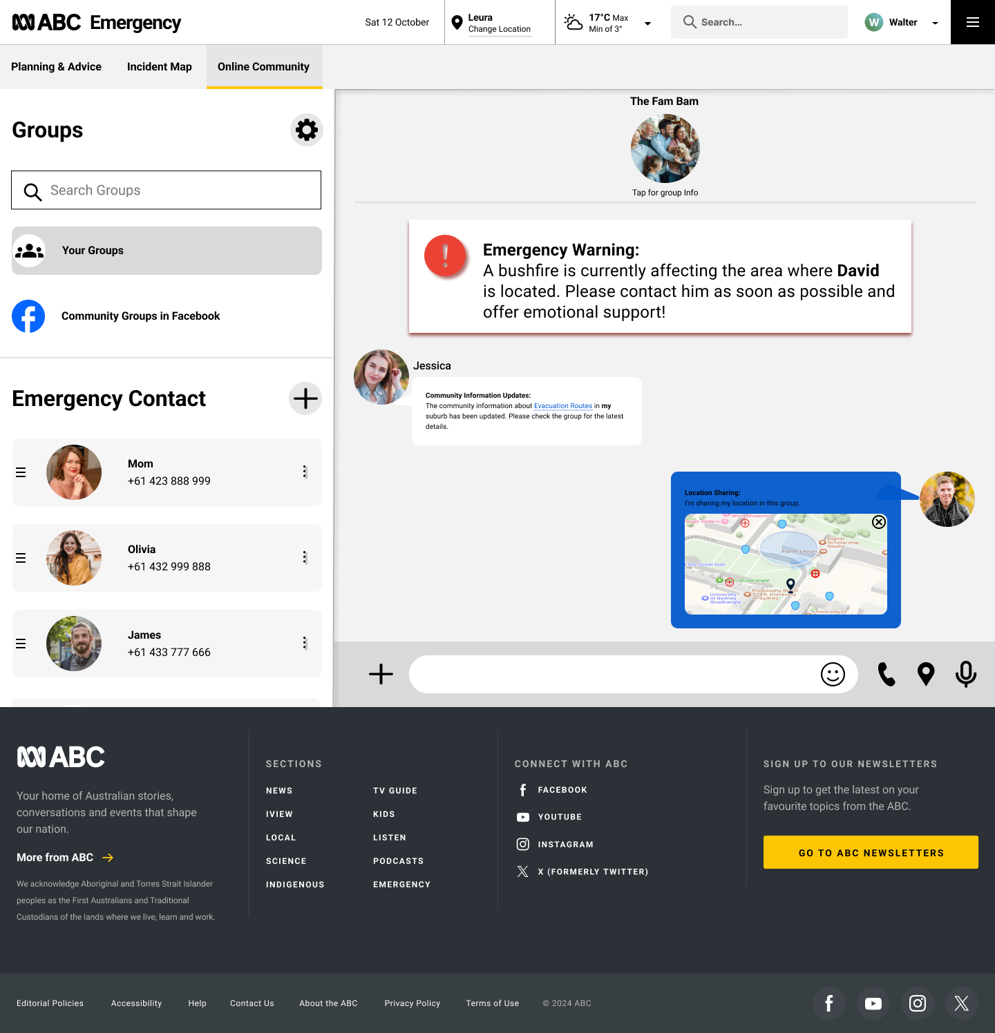This screenshot has height=1033, width=995.
Task: Close the shared location map preview
Action: (x=879, y=522)
